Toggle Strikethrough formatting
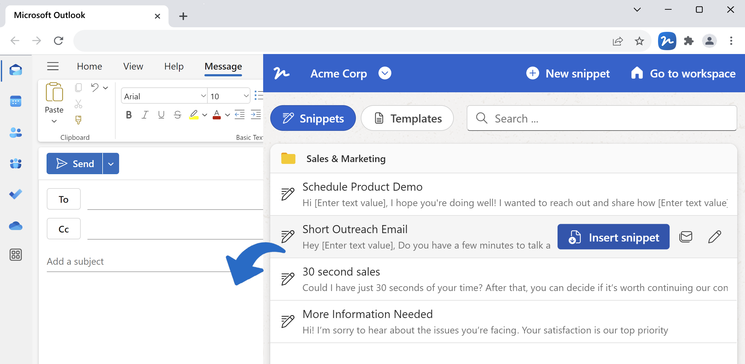Image resolution: width=745 pixels, height=364 pixels. click(x=177, y=115)
